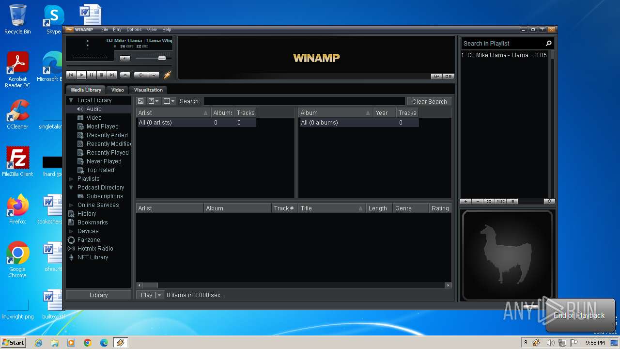Screen dimensions: 620x349
Task: Open the Windows Start menu
Action: pos(13,342)
